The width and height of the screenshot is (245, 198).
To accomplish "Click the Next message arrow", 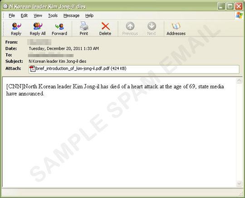I will pyautogui.click(x=152, y=26).
